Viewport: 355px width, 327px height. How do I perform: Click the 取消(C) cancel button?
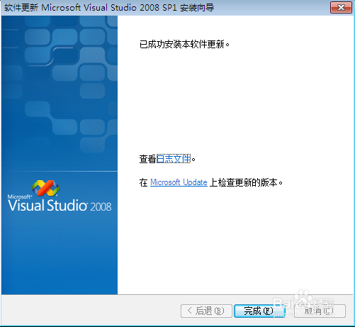point(320,311)
